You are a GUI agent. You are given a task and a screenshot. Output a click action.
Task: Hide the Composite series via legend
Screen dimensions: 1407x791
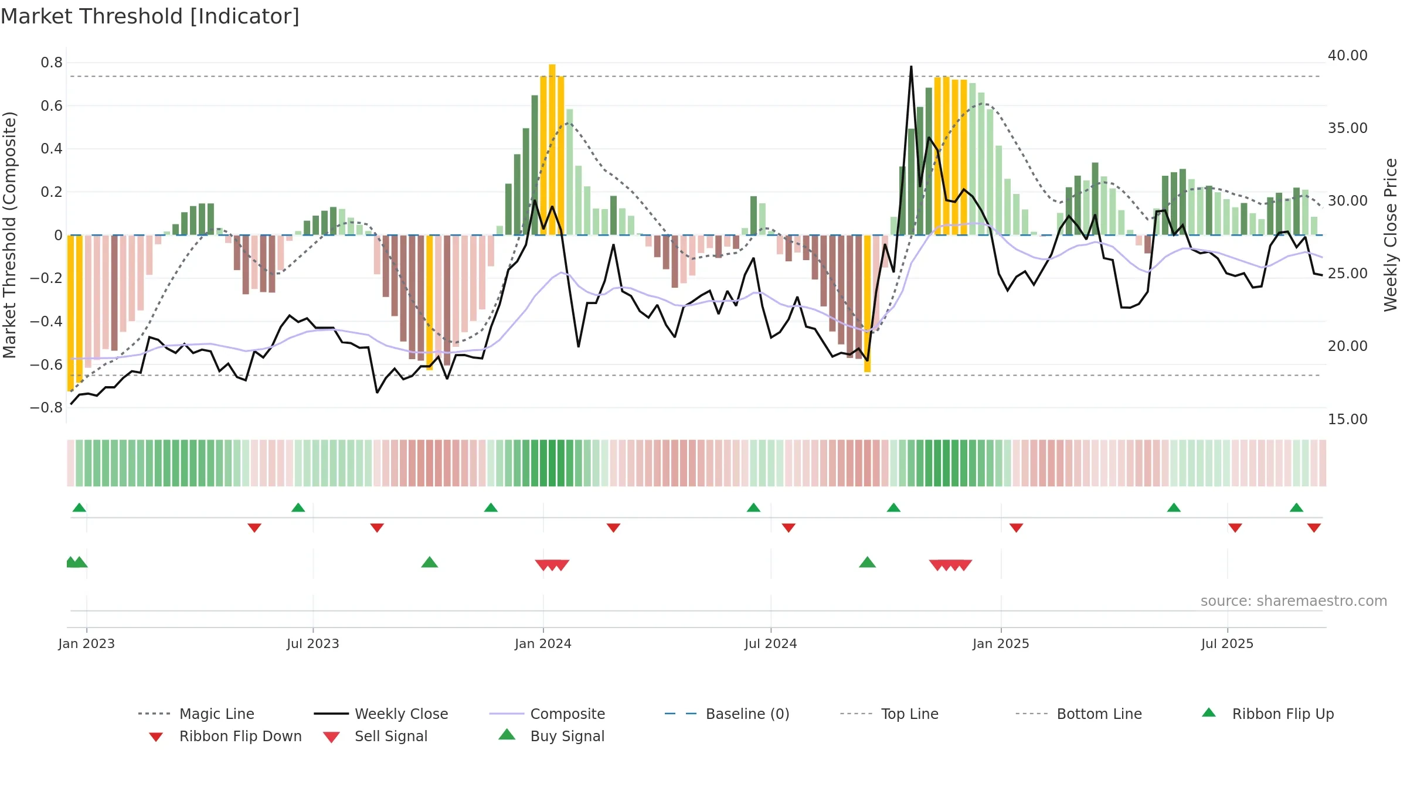(547, 714)
